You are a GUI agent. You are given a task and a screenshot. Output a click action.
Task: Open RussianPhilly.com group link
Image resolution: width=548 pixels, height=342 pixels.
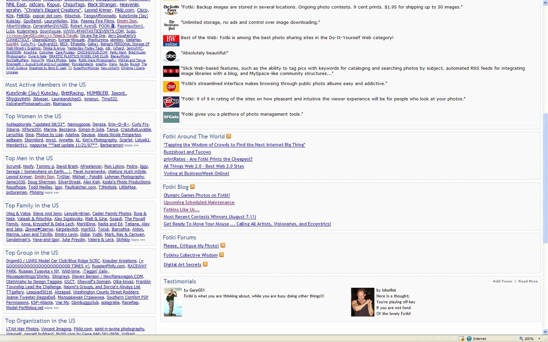[108, 266]
